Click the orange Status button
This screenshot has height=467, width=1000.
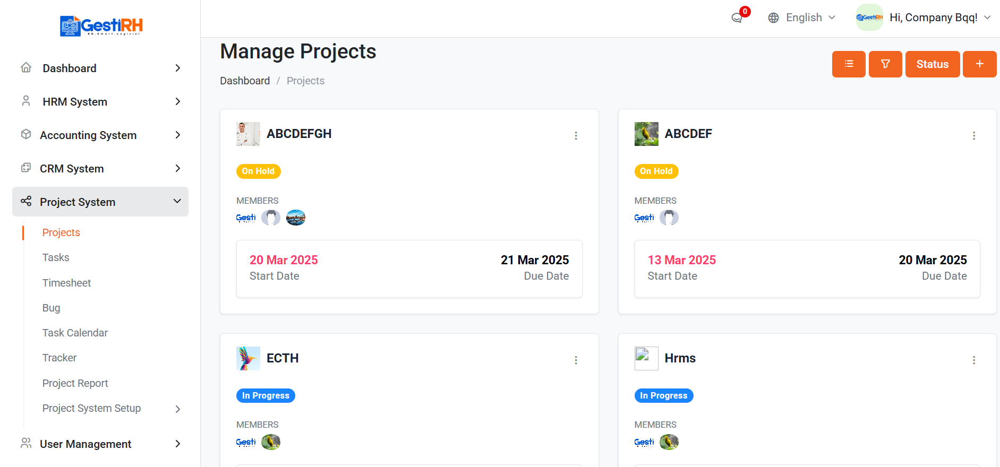click(x=932, y=64)
